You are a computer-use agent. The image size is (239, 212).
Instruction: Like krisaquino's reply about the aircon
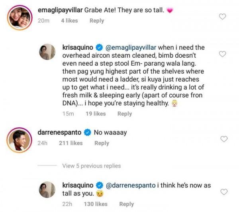[x=223, y=54]
